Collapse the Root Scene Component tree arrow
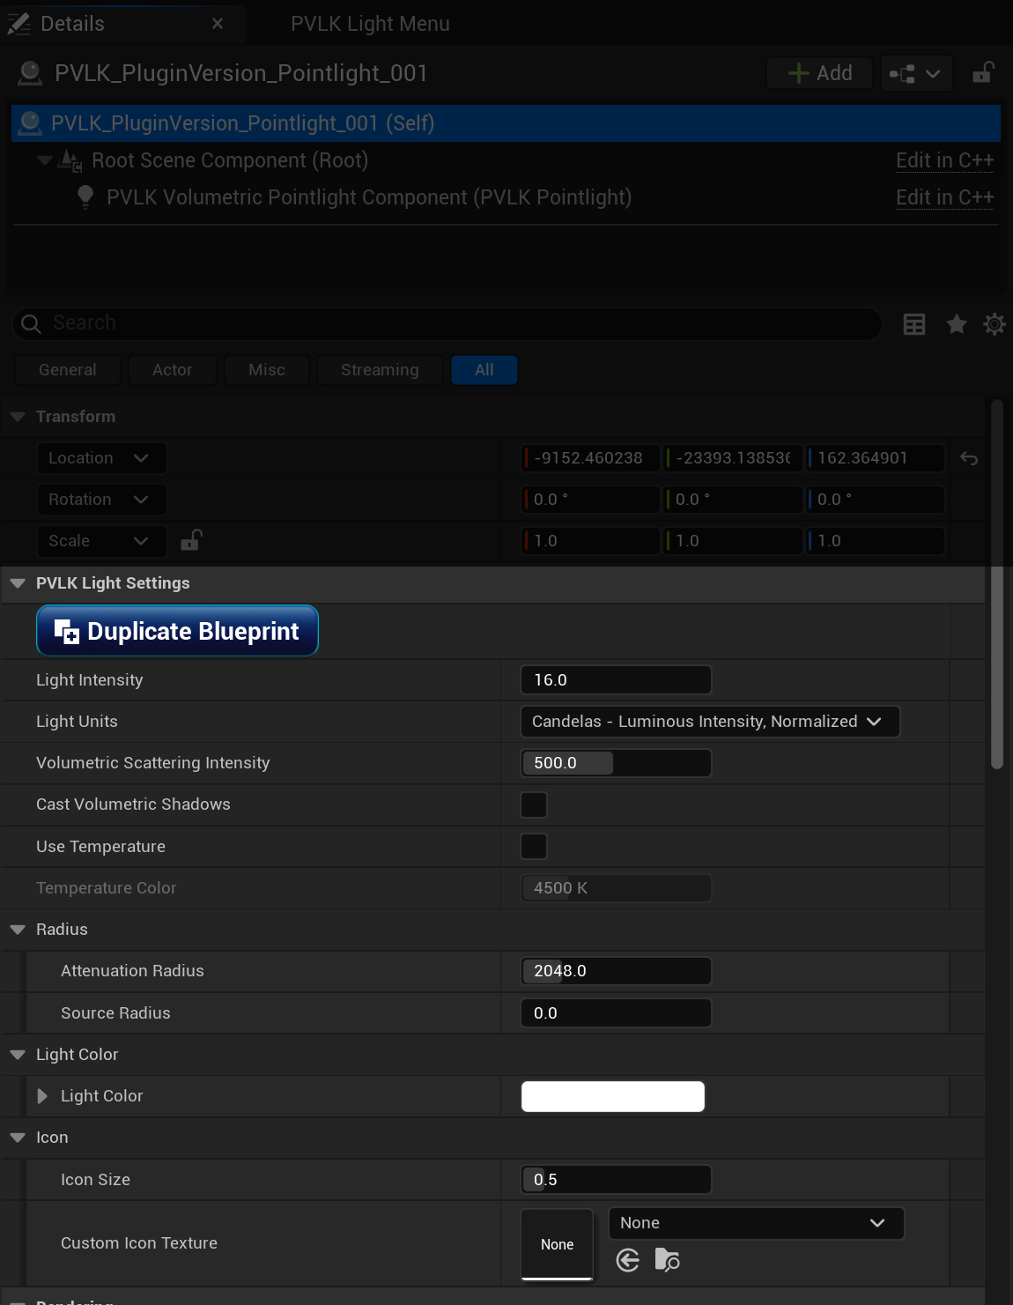This screenshot has width=1013, height=1305. 44,160
